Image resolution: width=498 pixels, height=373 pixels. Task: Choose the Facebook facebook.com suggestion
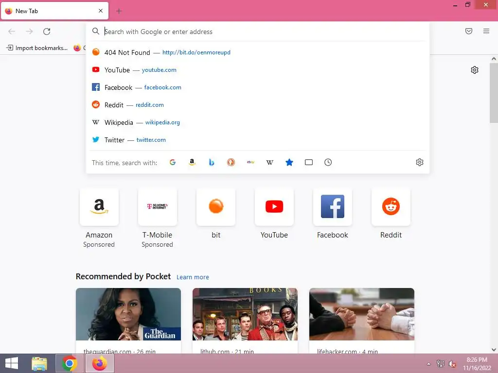[x=258, y=87]
